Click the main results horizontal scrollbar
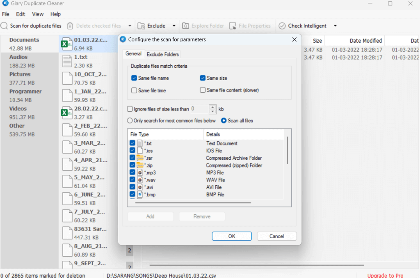 pyautogui.click(x=257, y=265)
